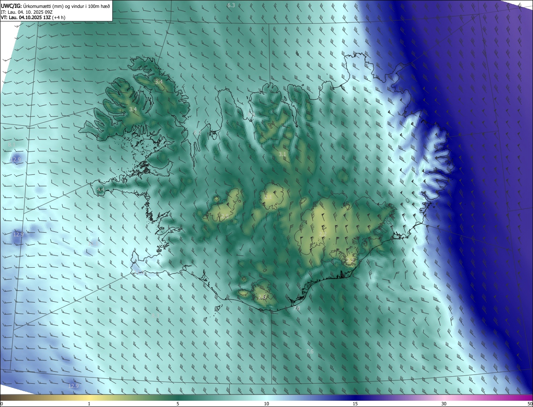The image size is (533, 407).
Task: Click the '5' tick on the color scale
Action: tap(178, 404)
